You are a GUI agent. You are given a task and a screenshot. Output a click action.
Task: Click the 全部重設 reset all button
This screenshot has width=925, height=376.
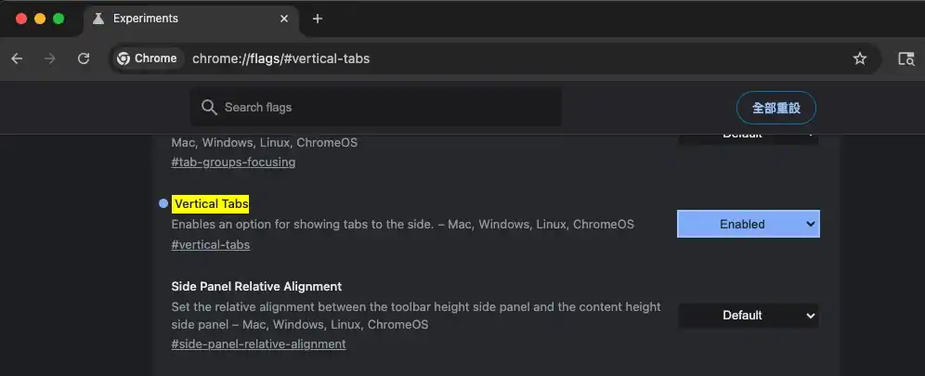(775, 108)
